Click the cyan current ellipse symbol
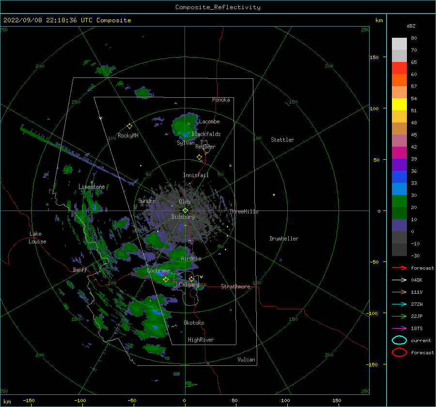The height and width of the screenshot is (407, 436). click(x=399, y=340)
